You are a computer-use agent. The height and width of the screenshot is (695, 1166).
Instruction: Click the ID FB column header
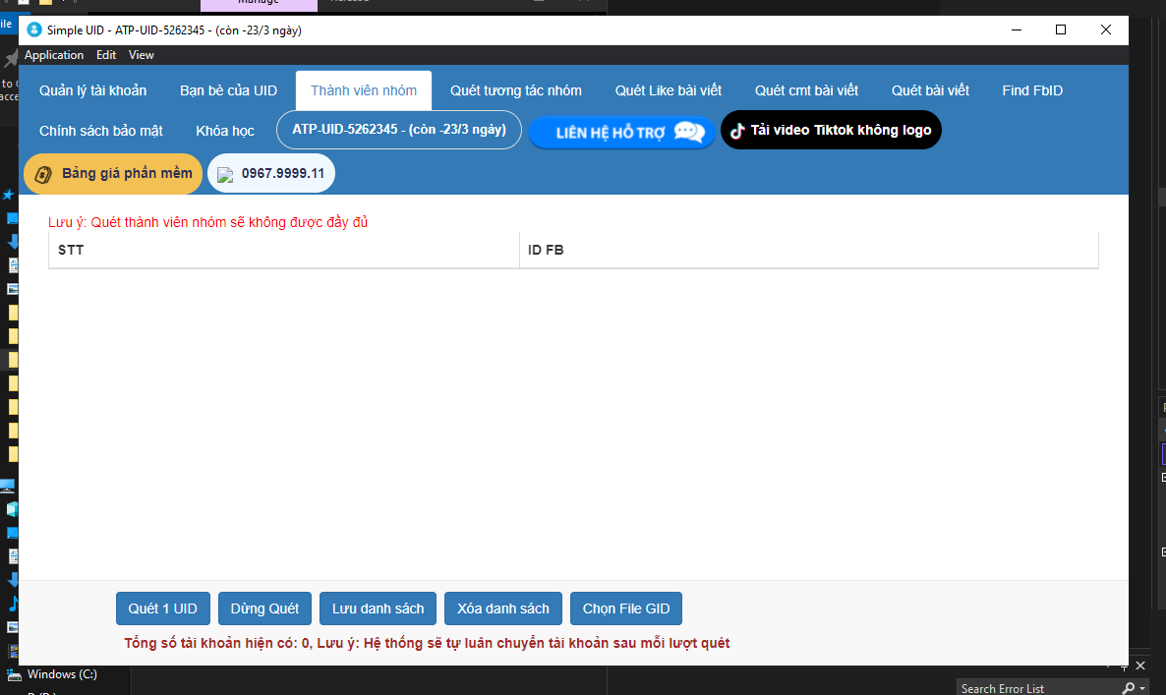(x=546, y=251)
